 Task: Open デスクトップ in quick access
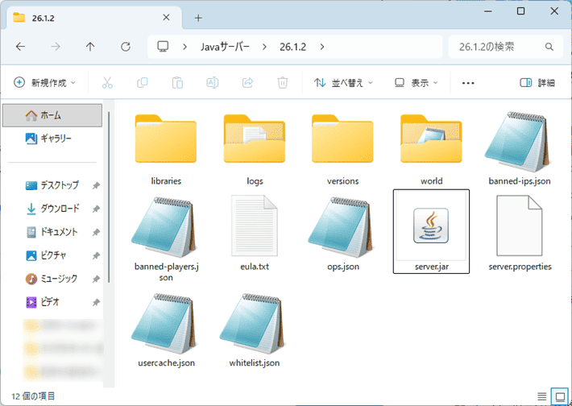pyautogui.click(x=52, y=185)
